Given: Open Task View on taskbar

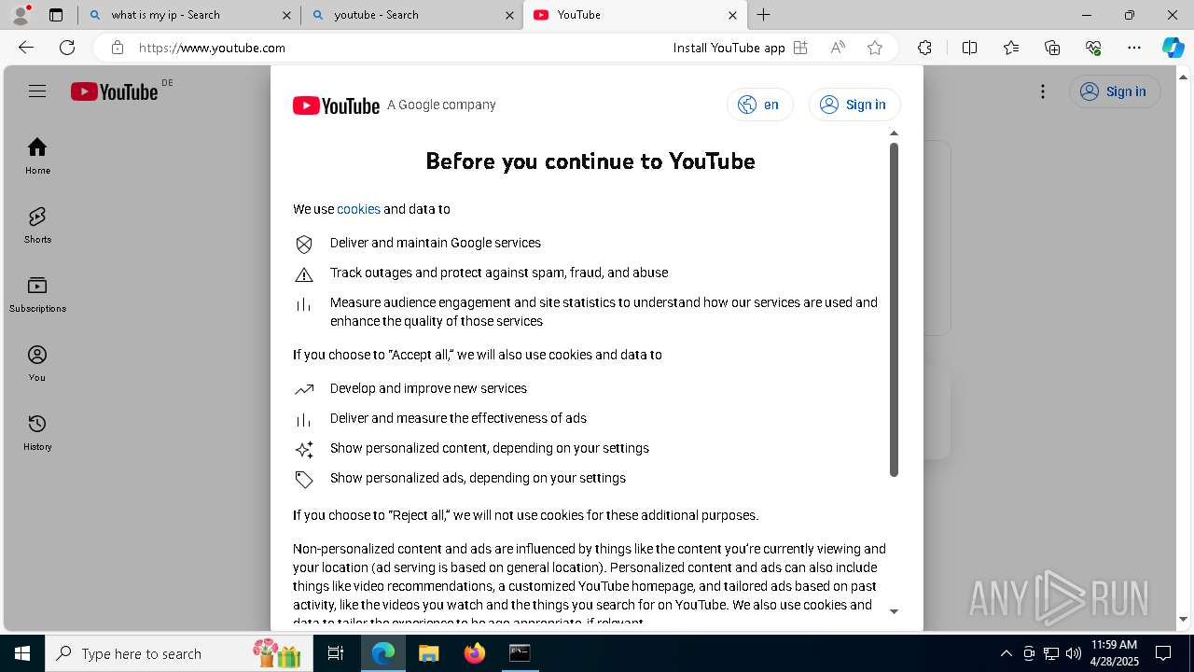Looking at the screenshot, I should (336, 653).
